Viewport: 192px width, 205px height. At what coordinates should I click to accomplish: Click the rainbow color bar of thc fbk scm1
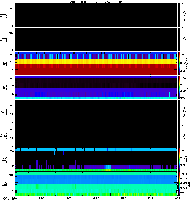179,184
